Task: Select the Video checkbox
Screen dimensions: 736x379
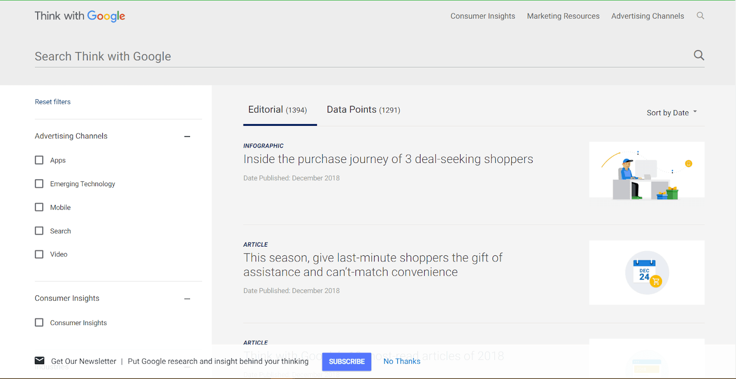Action: 39,254
